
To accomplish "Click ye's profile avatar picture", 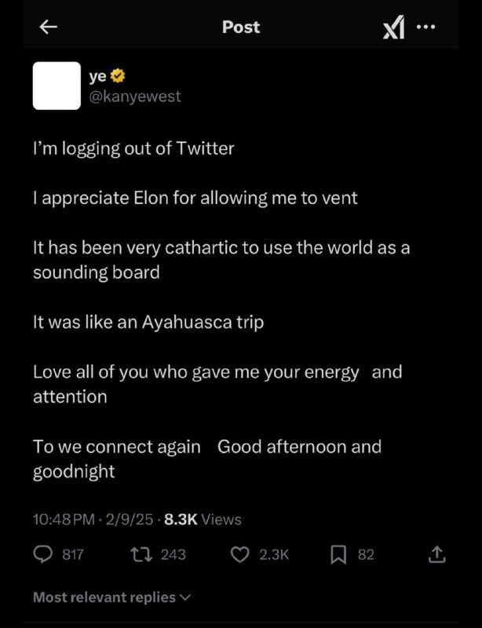I will click(x=57, y=85).
